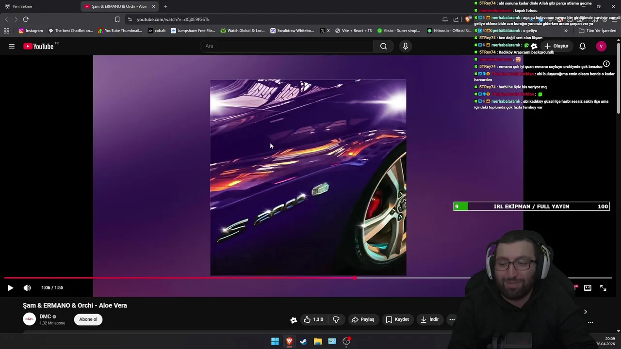Open the account avatar 'V' menu
Screen dimensions: 621x349
(601, 46)
